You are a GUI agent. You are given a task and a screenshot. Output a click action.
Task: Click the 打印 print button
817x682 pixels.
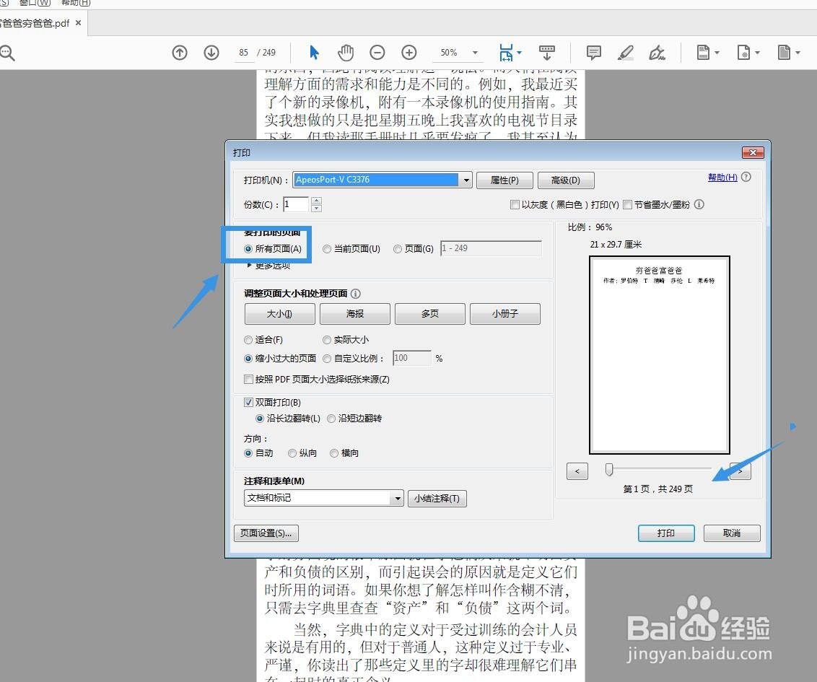coord(666,533)
